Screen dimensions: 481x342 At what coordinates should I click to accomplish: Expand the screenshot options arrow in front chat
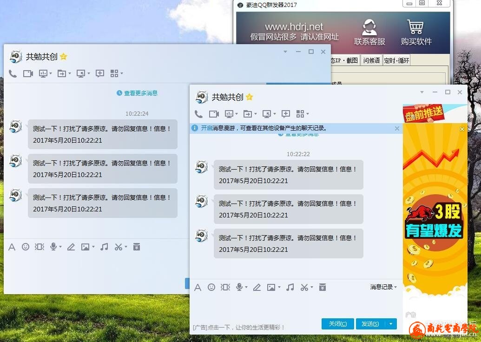click(312, 288)
